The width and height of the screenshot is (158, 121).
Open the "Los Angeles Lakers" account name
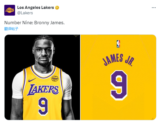coord(36,8)
